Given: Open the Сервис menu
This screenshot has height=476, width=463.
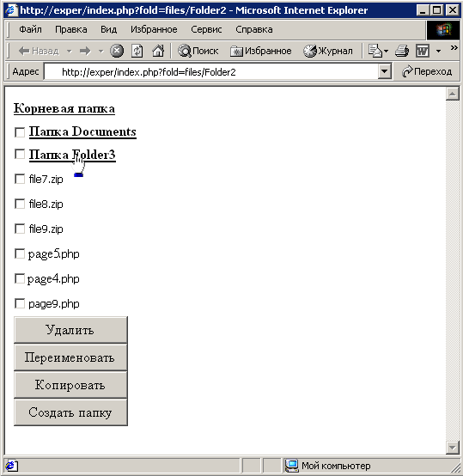Looking at the screenshot, I should [x=206, y=29].
